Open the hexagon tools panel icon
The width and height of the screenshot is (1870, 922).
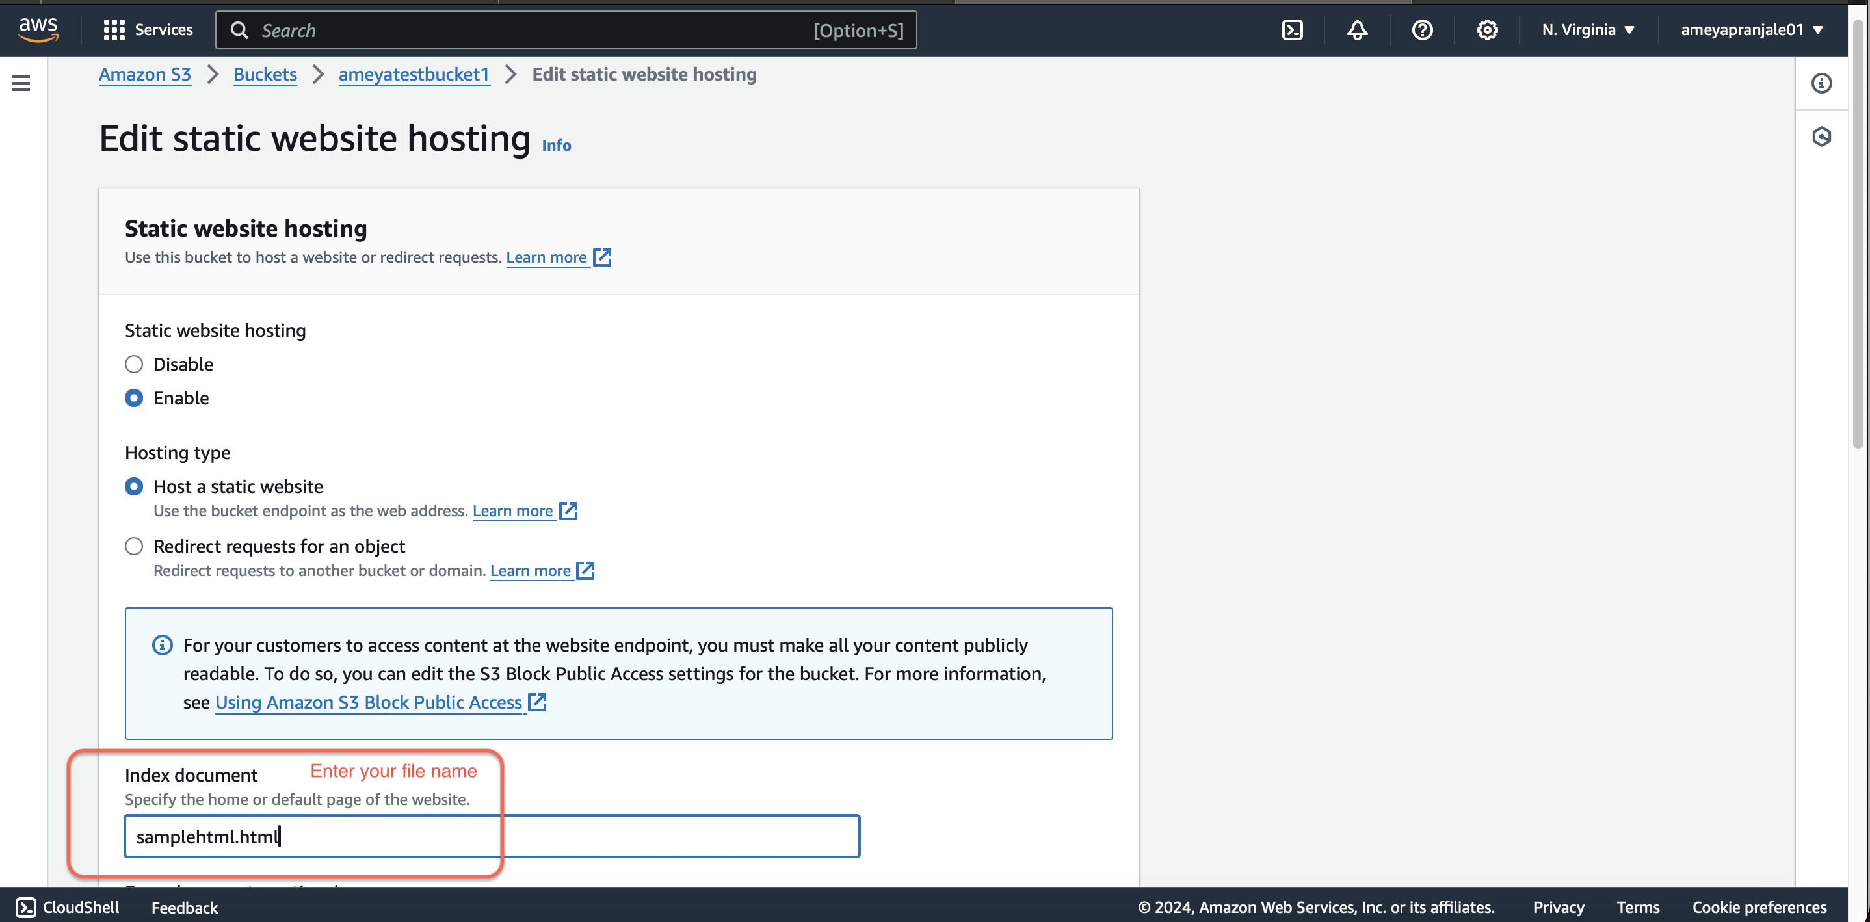click(x=1821, y=137)
